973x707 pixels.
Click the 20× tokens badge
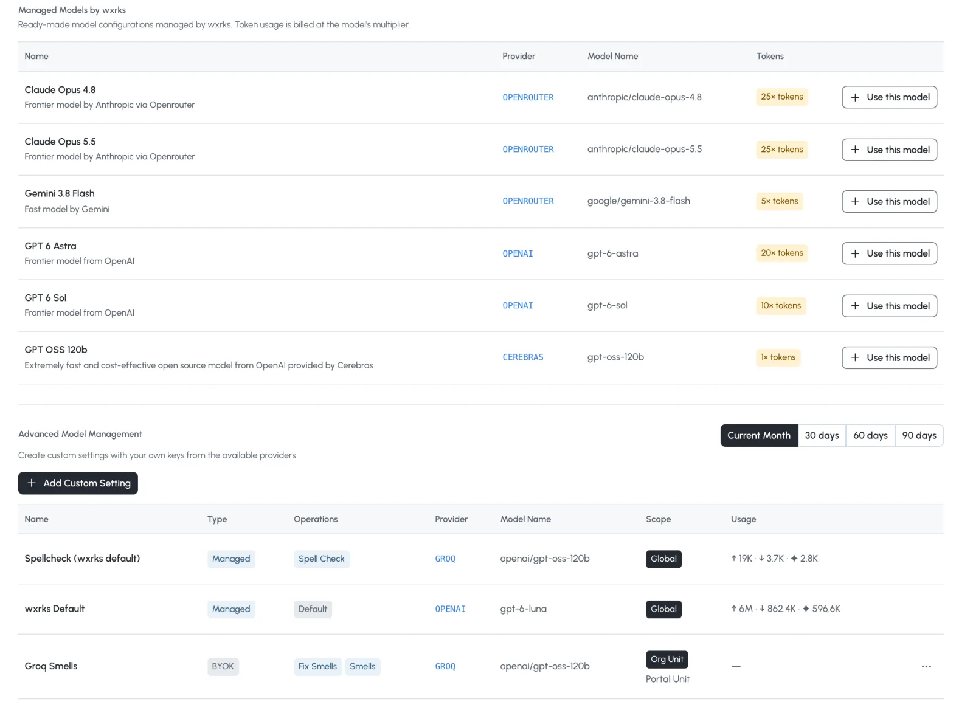(x=782, y=253)
